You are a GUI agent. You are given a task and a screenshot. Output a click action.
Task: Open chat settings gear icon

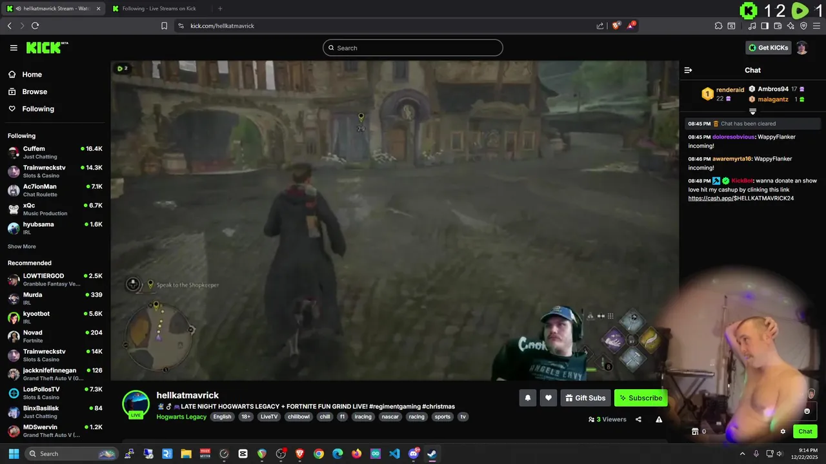click(x=783, y=432)
